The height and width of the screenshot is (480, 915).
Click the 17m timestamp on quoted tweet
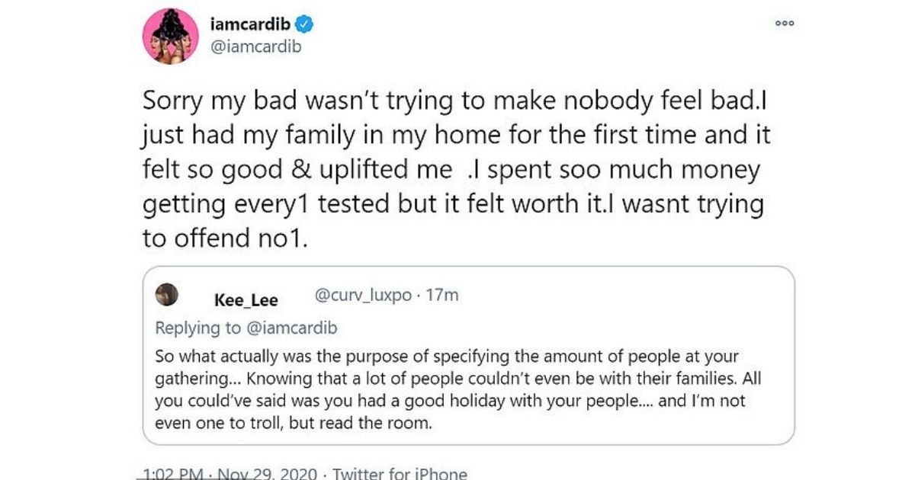click(444, 295)
